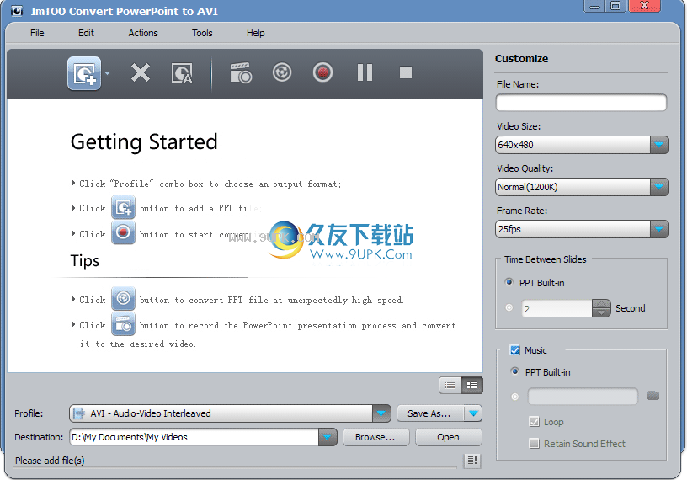Switch to simple list view icon
The image size is (687, 480).
tap(450, 386)
